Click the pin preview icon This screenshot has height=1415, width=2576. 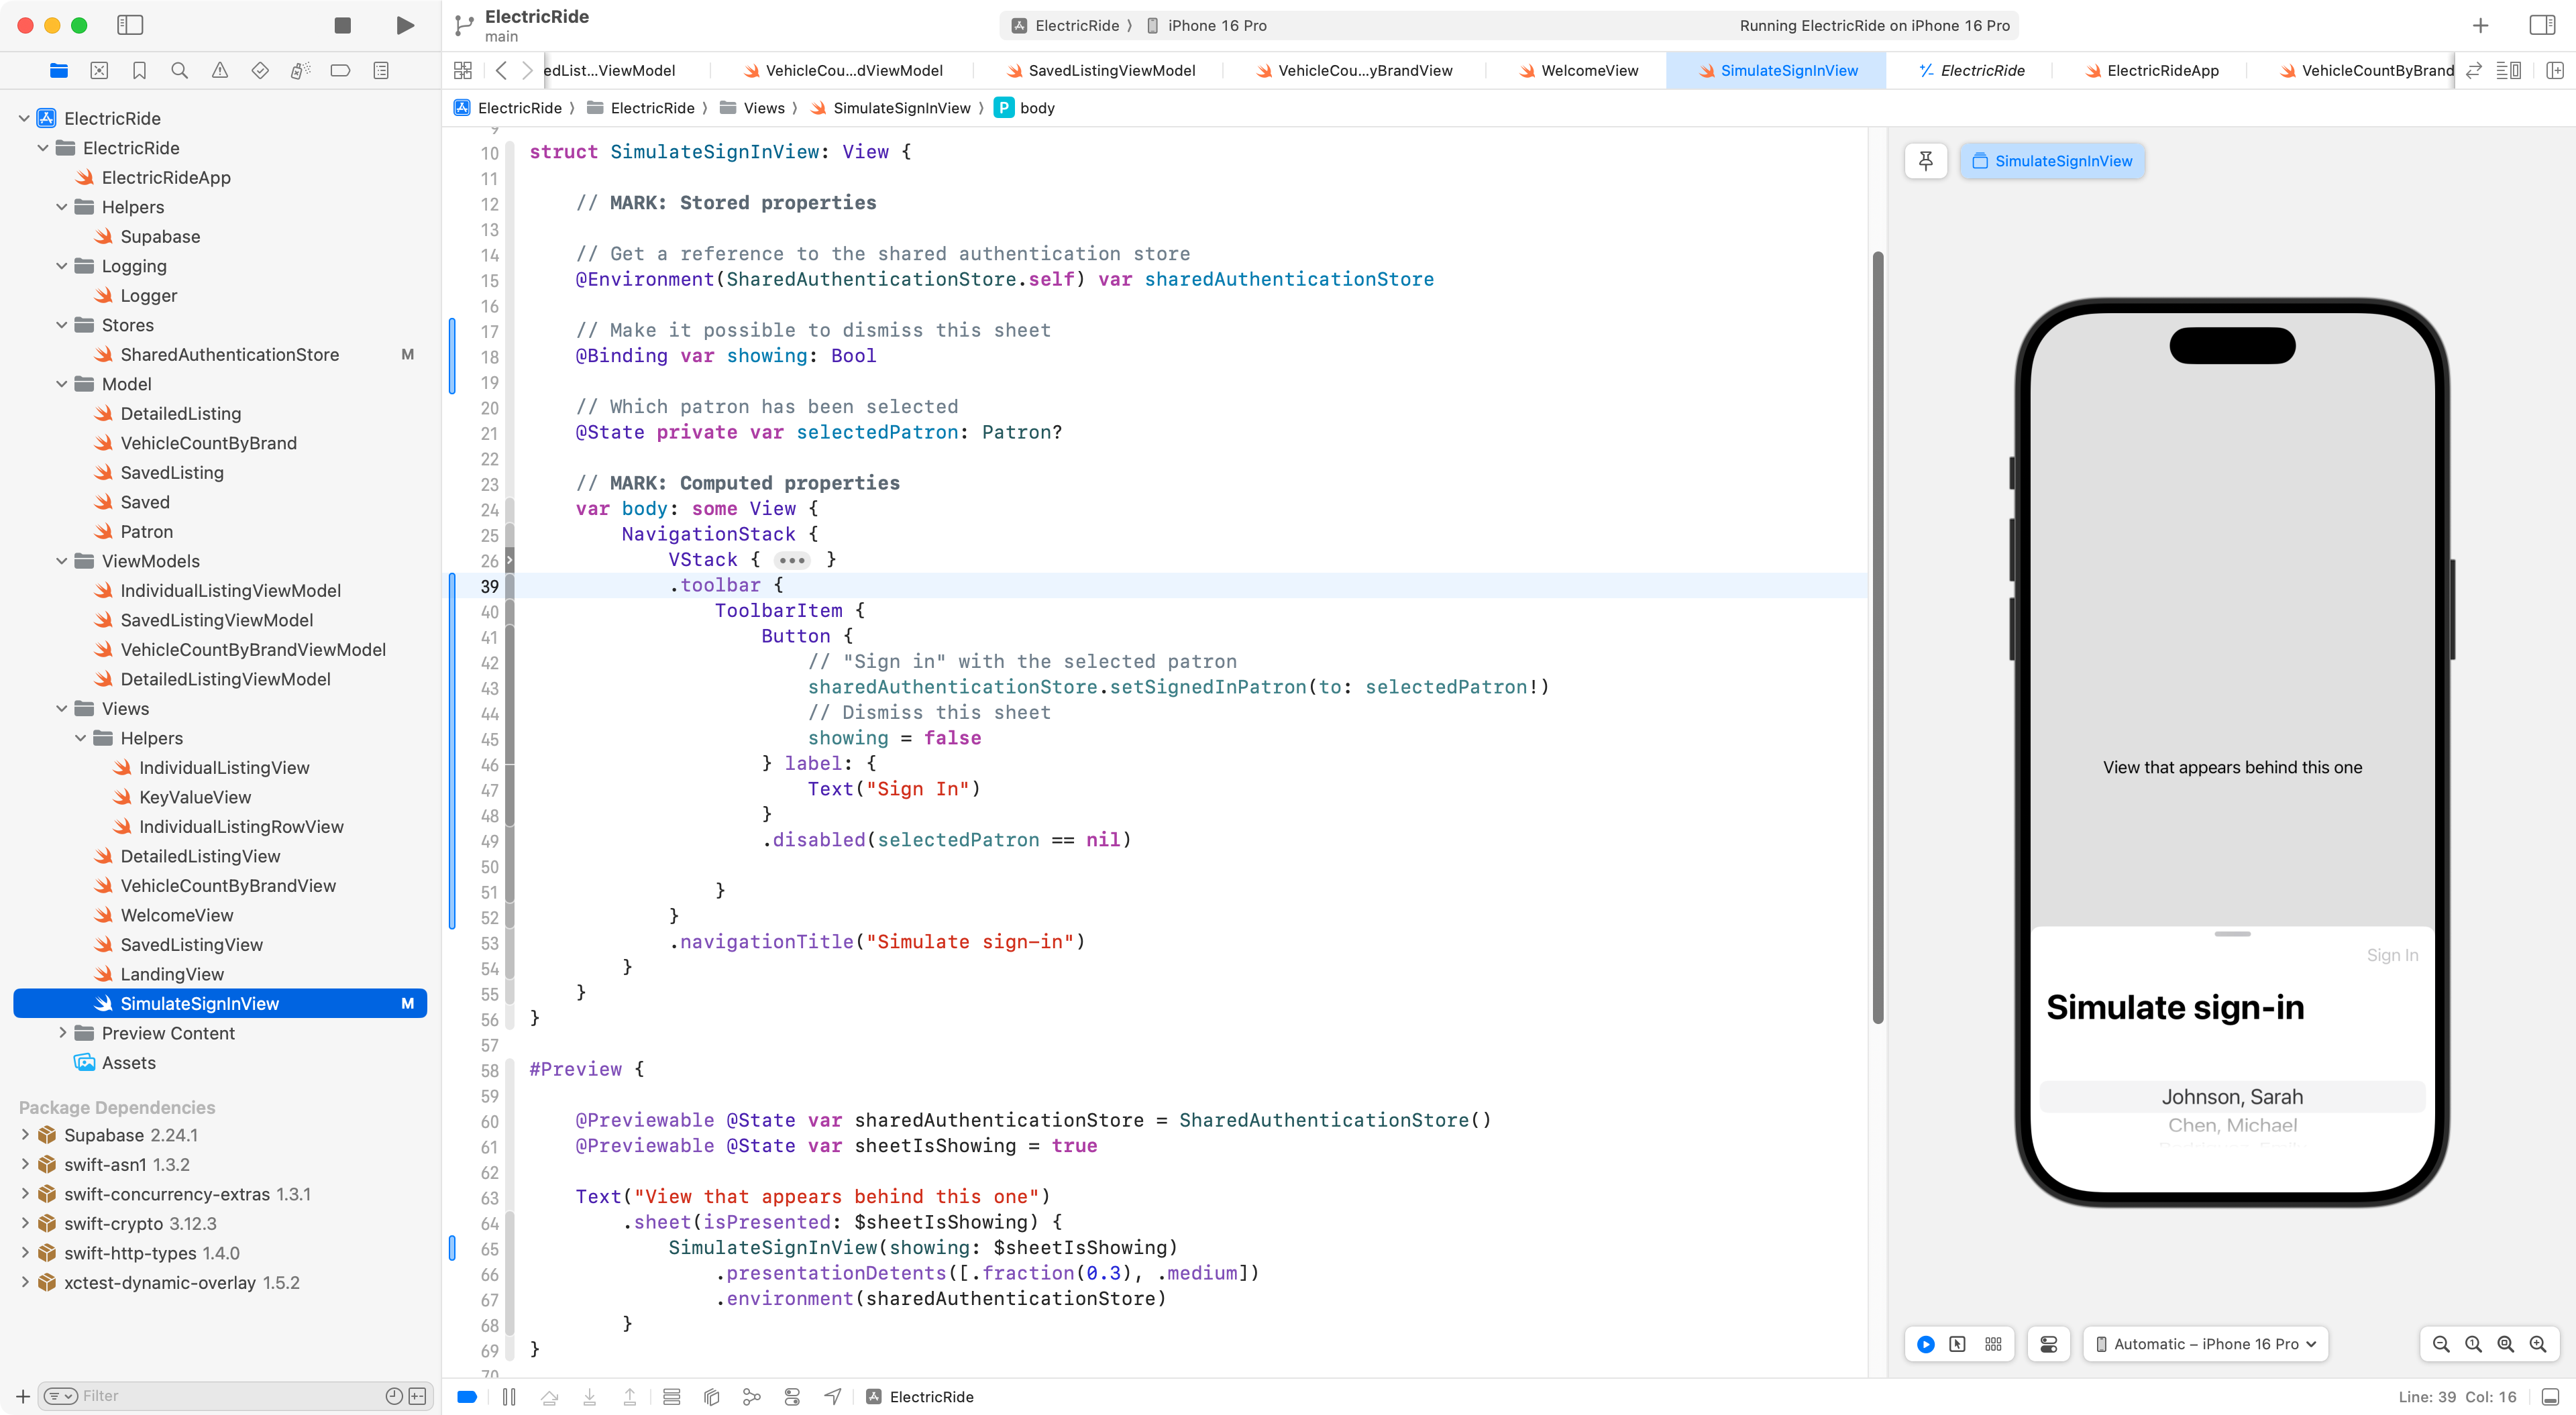[x=1926, y=161]
